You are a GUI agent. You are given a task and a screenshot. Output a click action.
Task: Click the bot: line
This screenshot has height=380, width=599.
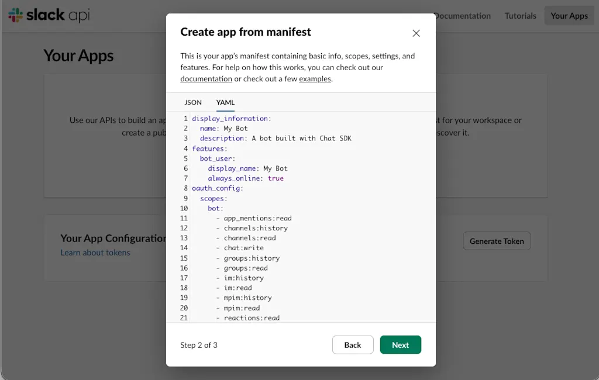[215, 209]
